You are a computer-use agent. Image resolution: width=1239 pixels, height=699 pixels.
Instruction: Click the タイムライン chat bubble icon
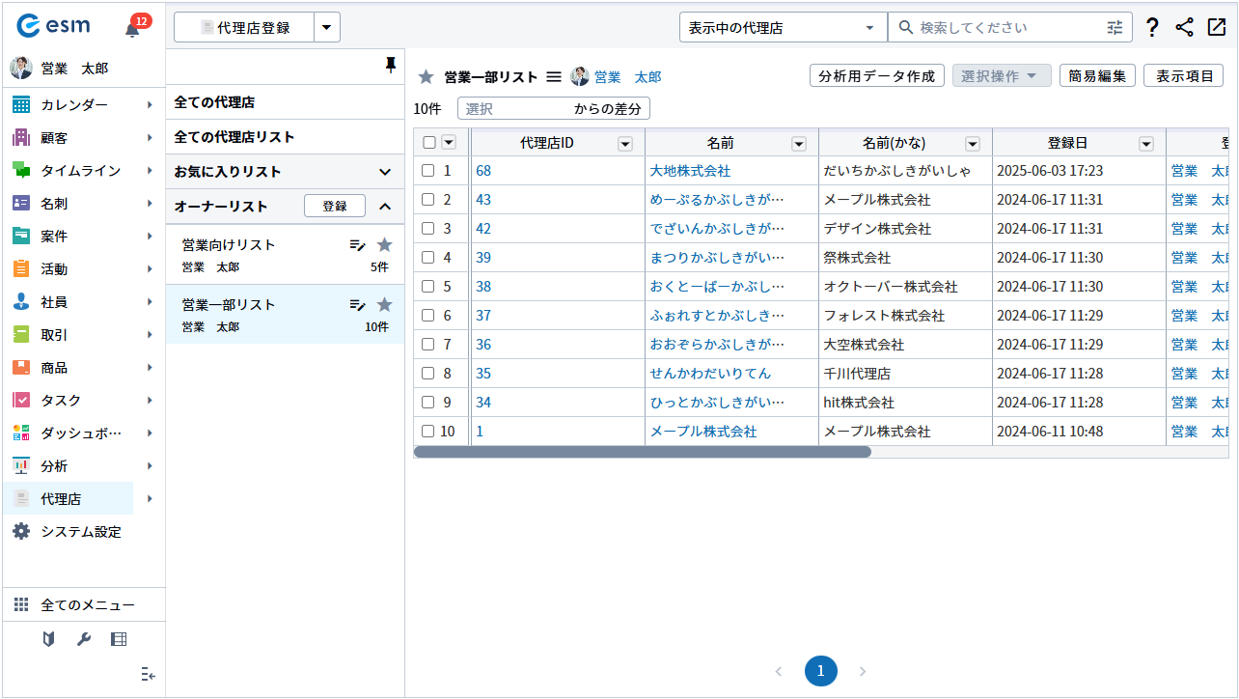21,171
